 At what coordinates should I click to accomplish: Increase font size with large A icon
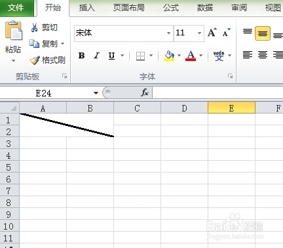click(212, 33)
